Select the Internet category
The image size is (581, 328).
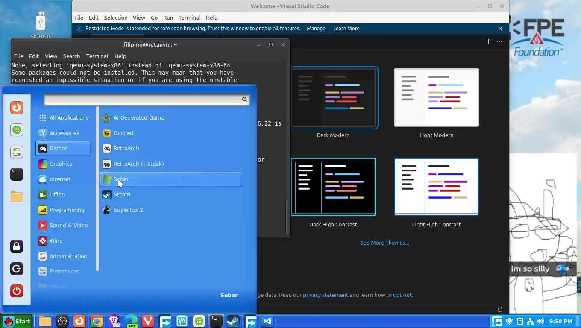(63, 179)
